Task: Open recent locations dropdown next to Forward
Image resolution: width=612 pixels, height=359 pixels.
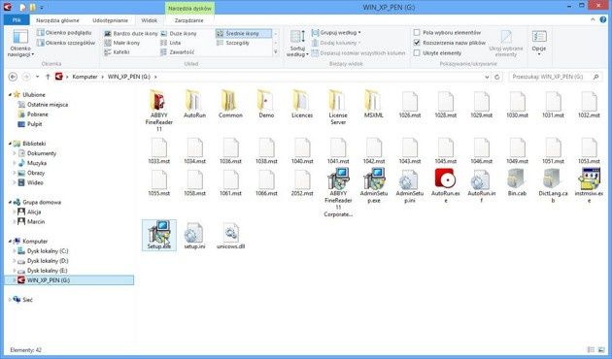Action: [38, 77]
